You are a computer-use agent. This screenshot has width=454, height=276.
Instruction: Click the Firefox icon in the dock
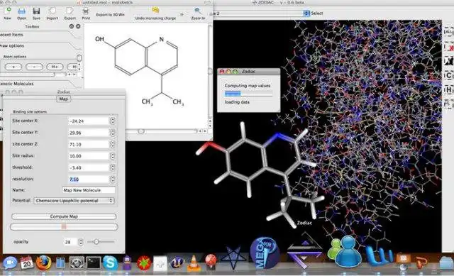click(x=44, y=263)
